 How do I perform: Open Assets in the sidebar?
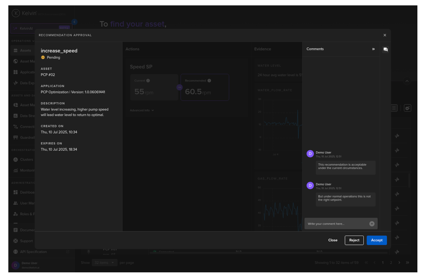coord(25,51)
